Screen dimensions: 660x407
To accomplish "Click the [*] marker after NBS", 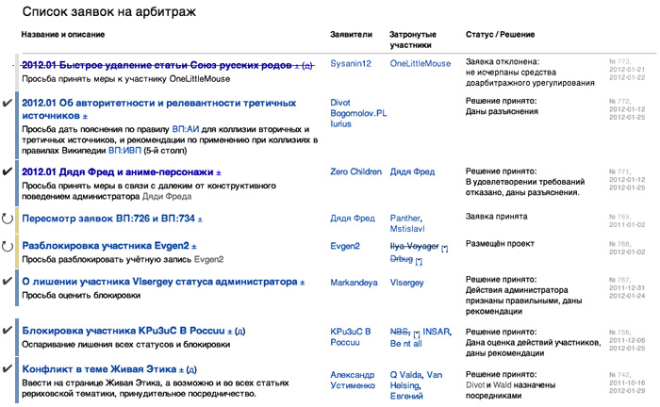I will click(x=416, y=334).
